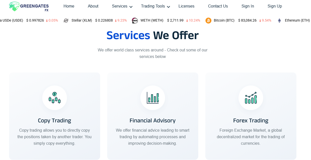Screen dimensions: 311x160
Task: Click the Ethereum diamond icon in ticker
Action: [x=279, y=21]
